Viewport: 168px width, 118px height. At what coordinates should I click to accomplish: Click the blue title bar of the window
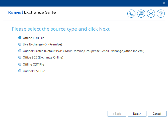(x=75, y=3)
